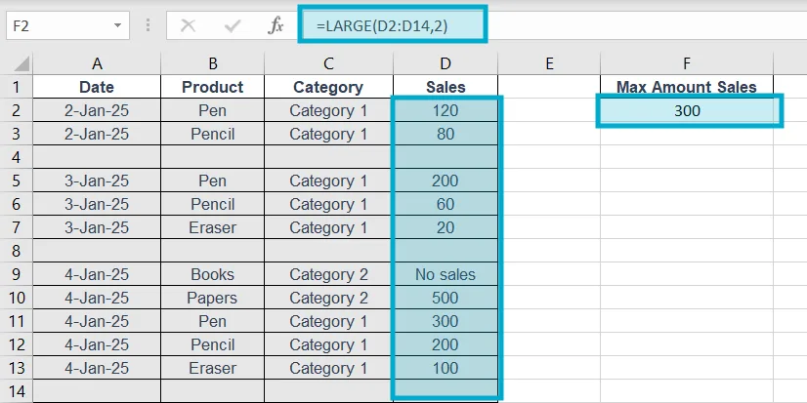This screenshot has width=807, height=403.
Task: Click the Cancel (X) formula bar icon
Action: 188,25
